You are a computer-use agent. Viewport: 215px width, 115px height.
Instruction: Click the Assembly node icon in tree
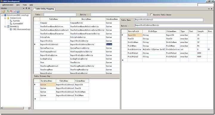pyautogui.click(x=8, y=27)
